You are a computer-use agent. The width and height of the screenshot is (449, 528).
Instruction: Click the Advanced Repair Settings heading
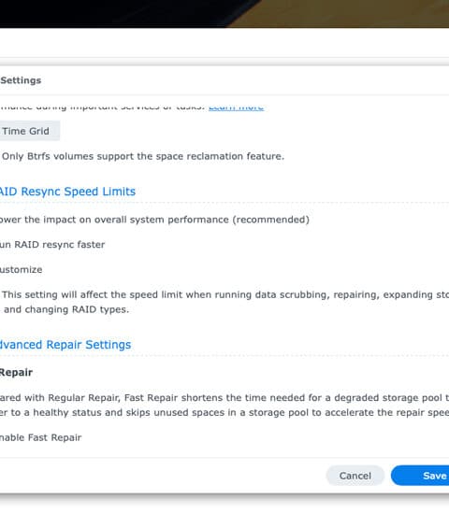pos(65,345)
